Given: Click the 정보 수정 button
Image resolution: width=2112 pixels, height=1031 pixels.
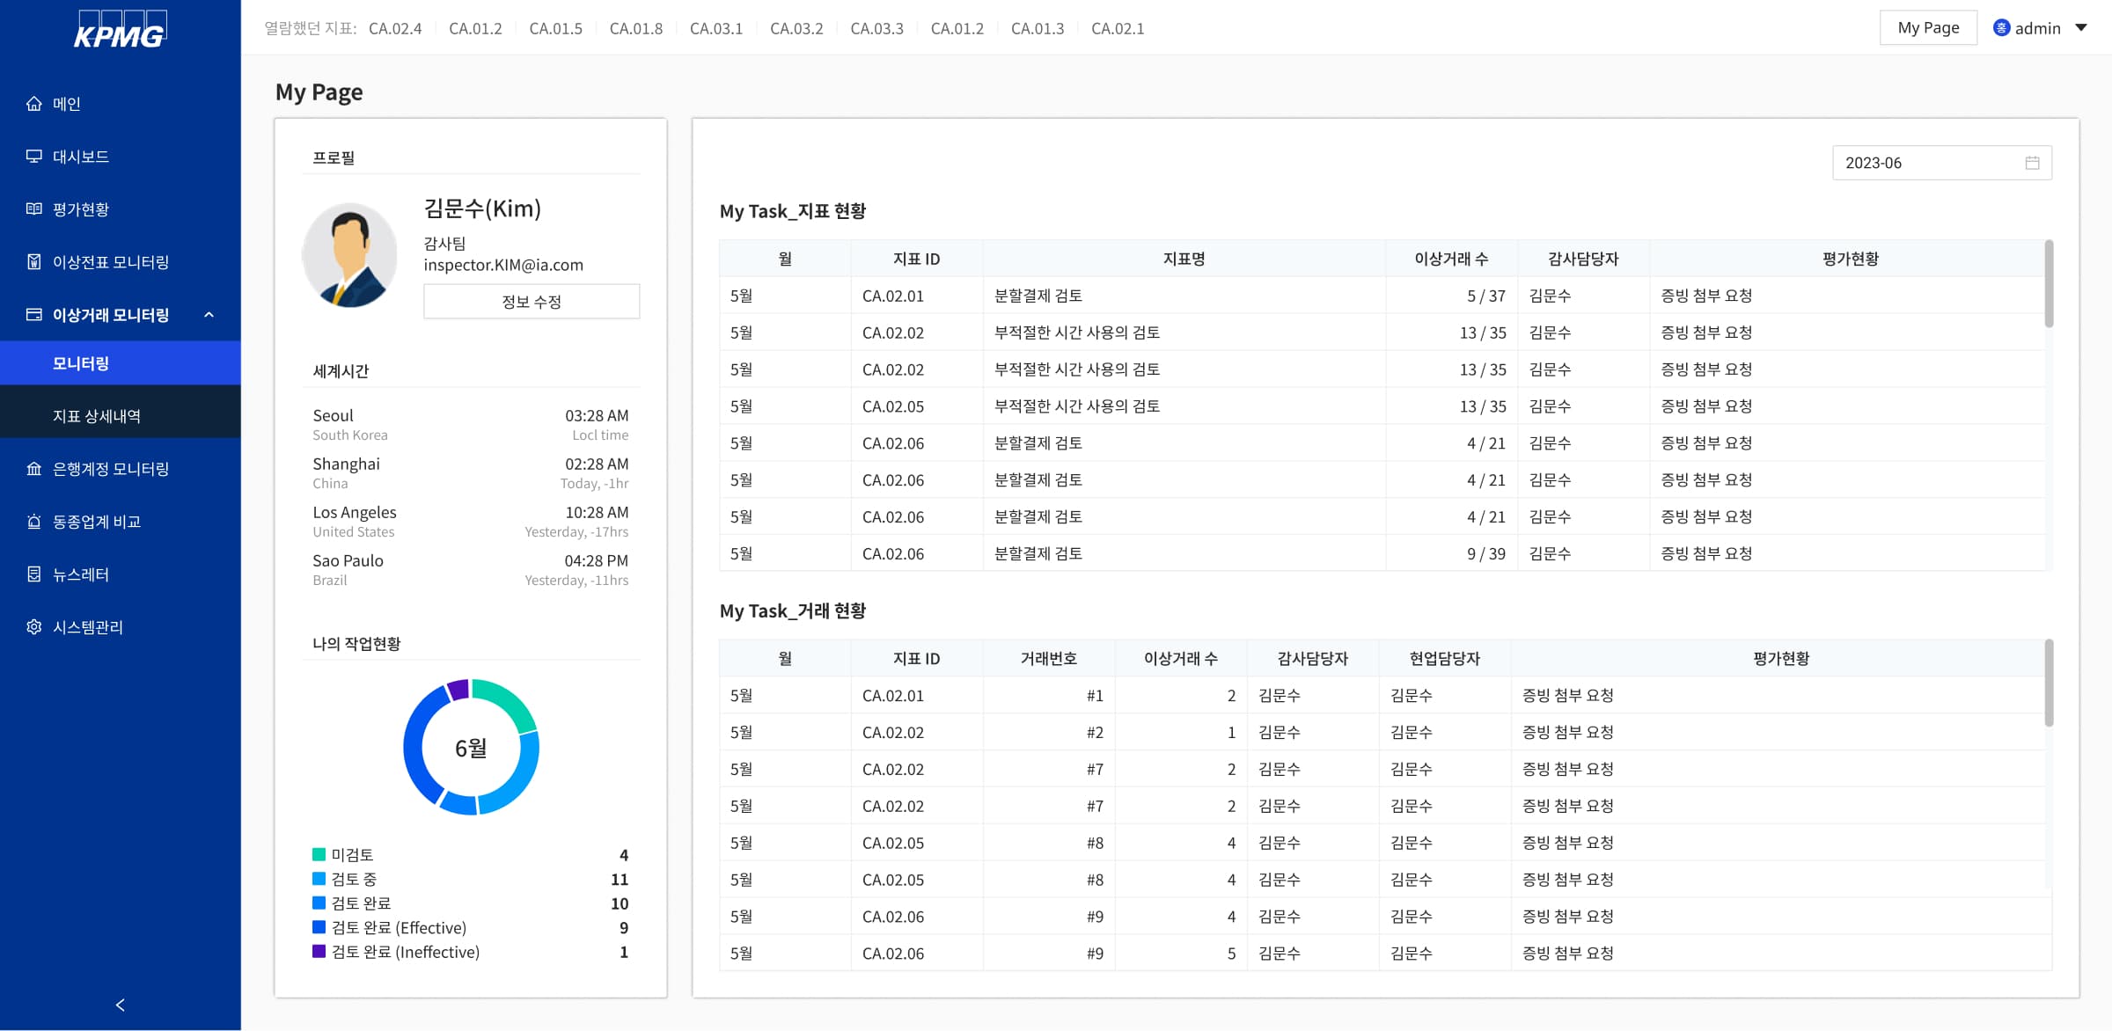Looking at the screenshot, I should coord(532,302).
